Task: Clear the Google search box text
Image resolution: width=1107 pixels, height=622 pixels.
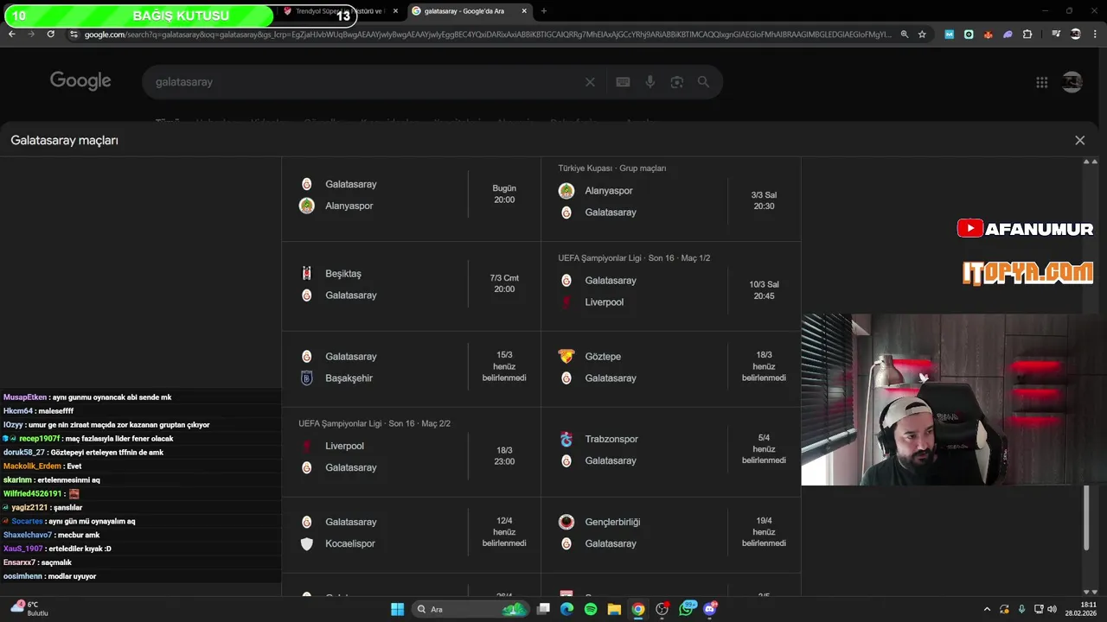Action: point(590,82)
